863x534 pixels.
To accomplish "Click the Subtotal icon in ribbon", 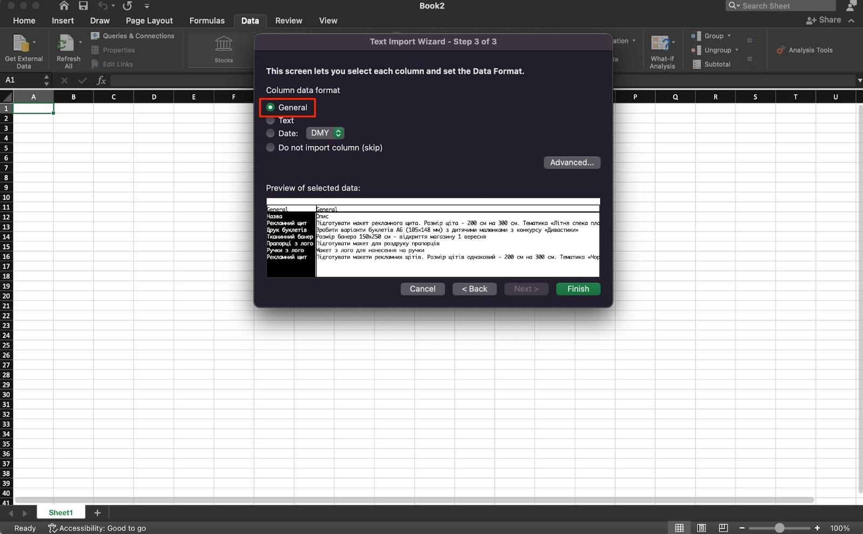I will click(697, 64).
